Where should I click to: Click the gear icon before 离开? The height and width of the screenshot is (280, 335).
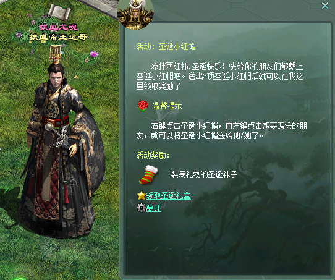pos(141,208)
